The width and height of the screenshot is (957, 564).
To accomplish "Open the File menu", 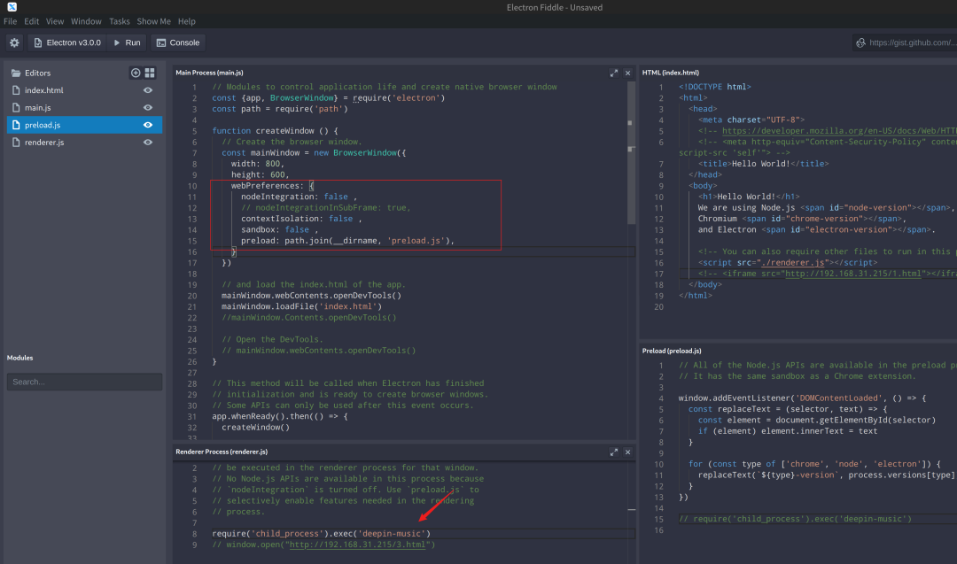I will point(11,21).
